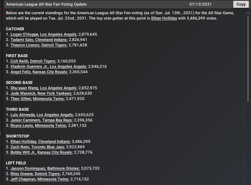Open Royce Lewis player link
The image size is (251, 185).
[x=22, y=125]
